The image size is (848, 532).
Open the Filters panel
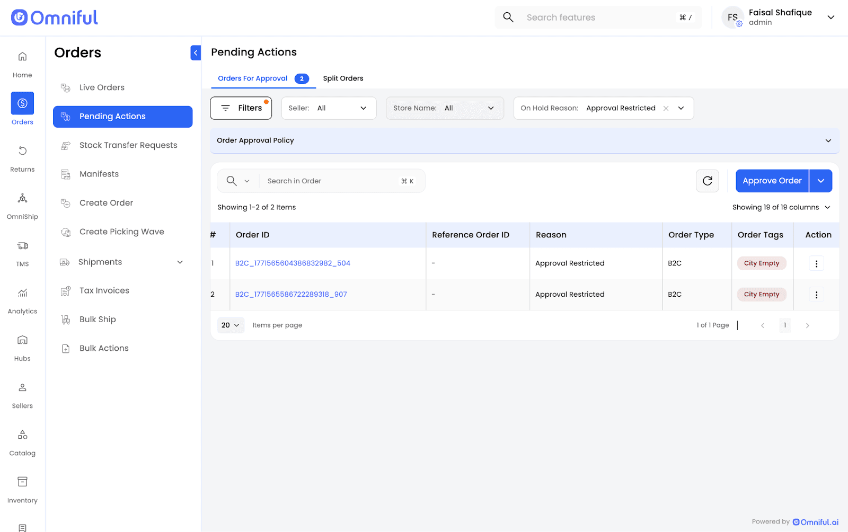point(241,108)
